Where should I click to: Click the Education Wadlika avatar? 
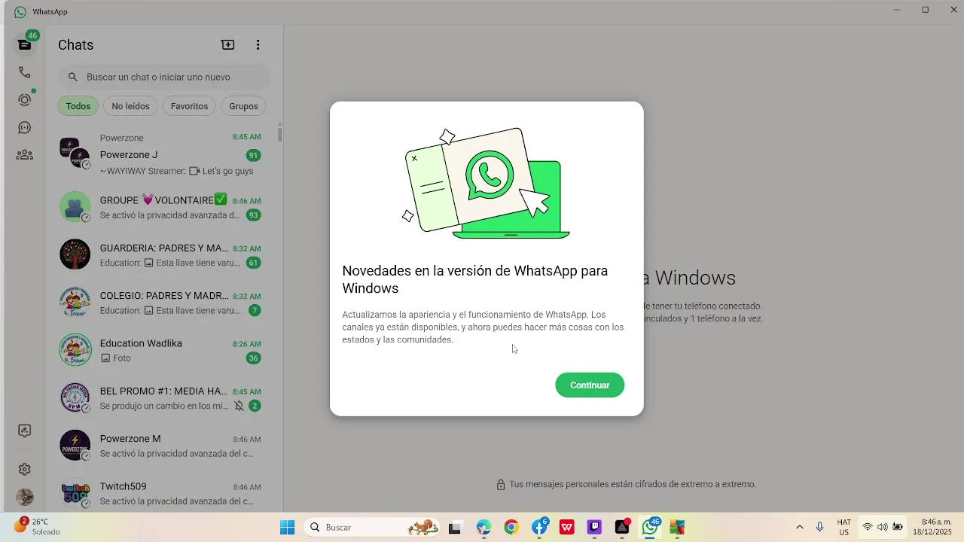[75, 350]
